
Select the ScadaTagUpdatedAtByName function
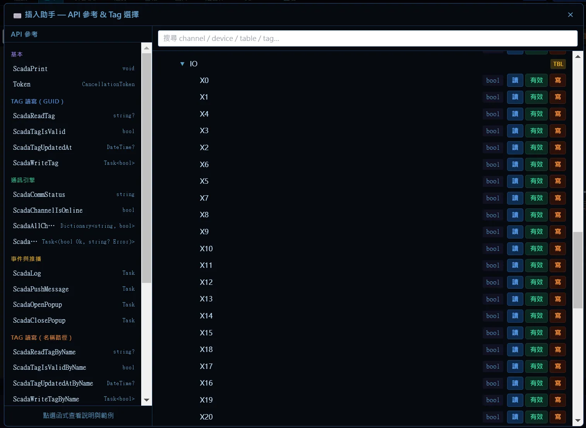pyautogui.click(x=73, y=383)
